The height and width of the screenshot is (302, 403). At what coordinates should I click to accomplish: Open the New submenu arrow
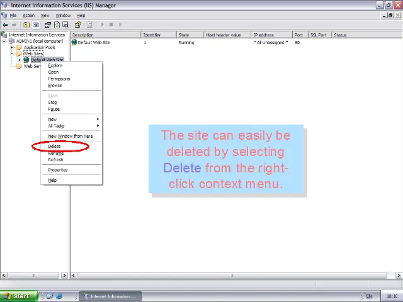tap(98, 119)
